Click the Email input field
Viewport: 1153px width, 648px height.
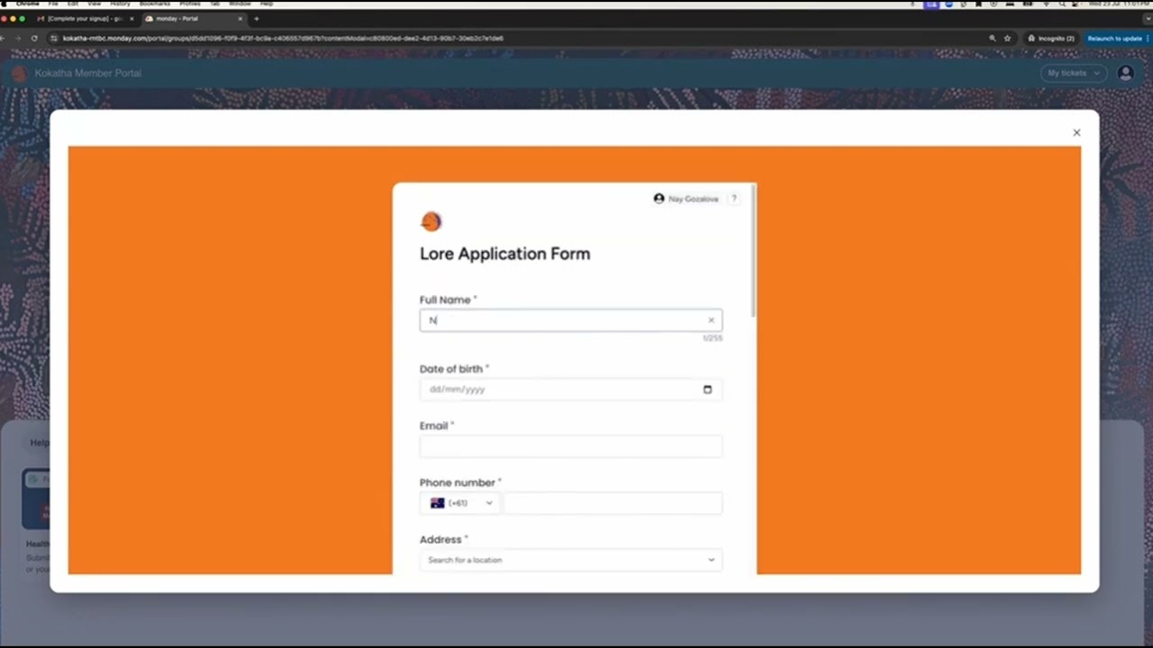(x=570, y=446)
